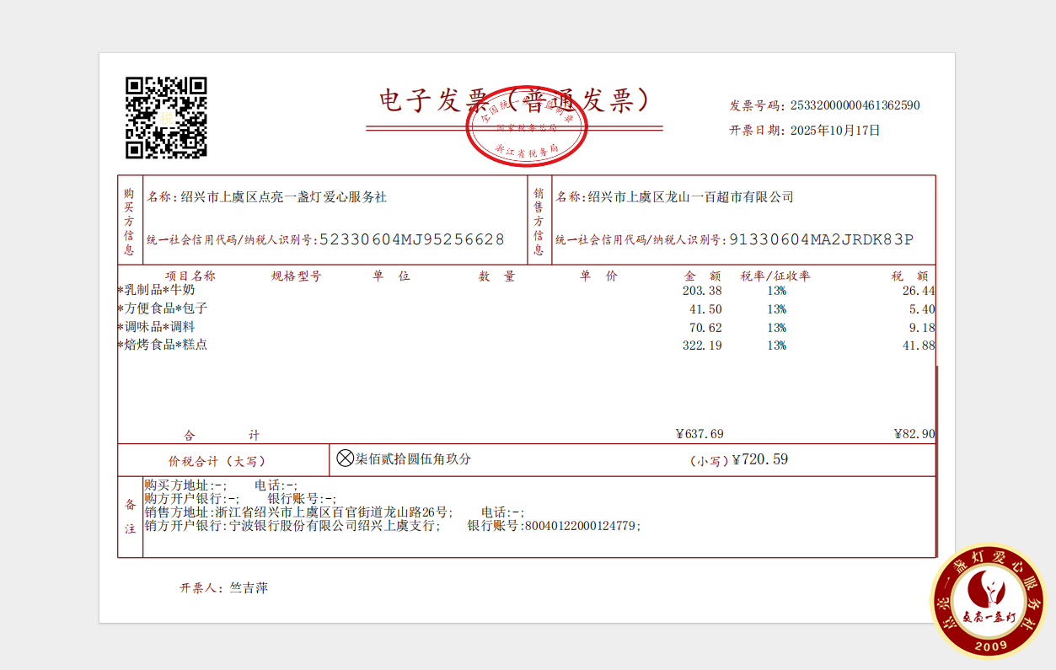
Task: Select the invoice number 25332000000461362590
Action: [x=855, y=105]
